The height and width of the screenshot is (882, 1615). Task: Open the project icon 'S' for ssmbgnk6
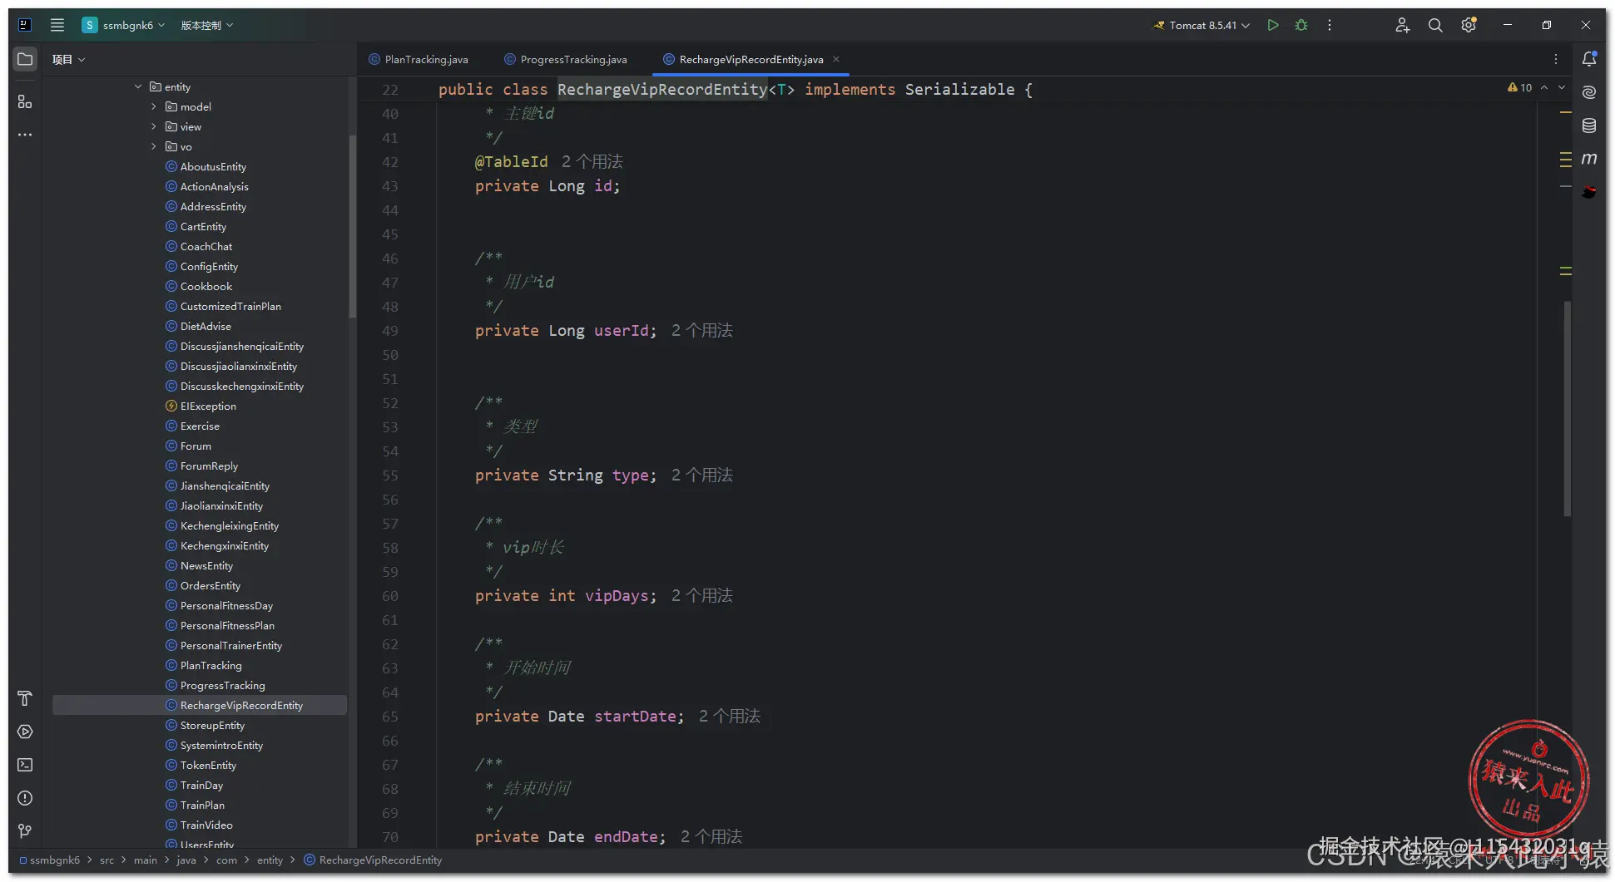90,25
